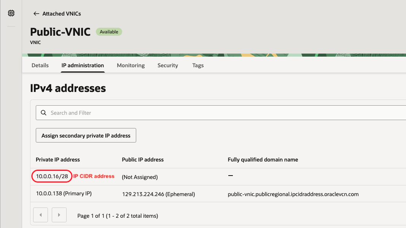Click the previous page arrow
This screenshot has width=406, height=228.
[x=40, y=215]
